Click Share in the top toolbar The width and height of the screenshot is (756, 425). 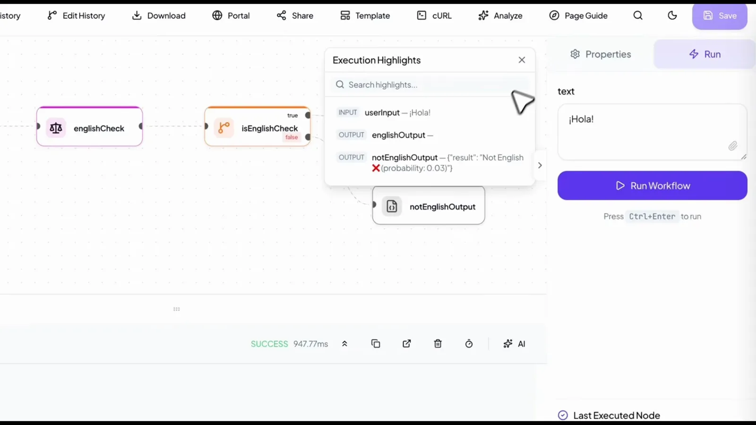(x=295, y=16)
